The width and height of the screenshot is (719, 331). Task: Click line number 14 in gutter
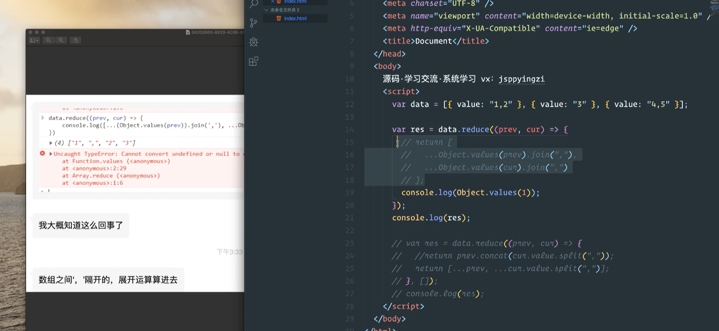click(349, 130)
